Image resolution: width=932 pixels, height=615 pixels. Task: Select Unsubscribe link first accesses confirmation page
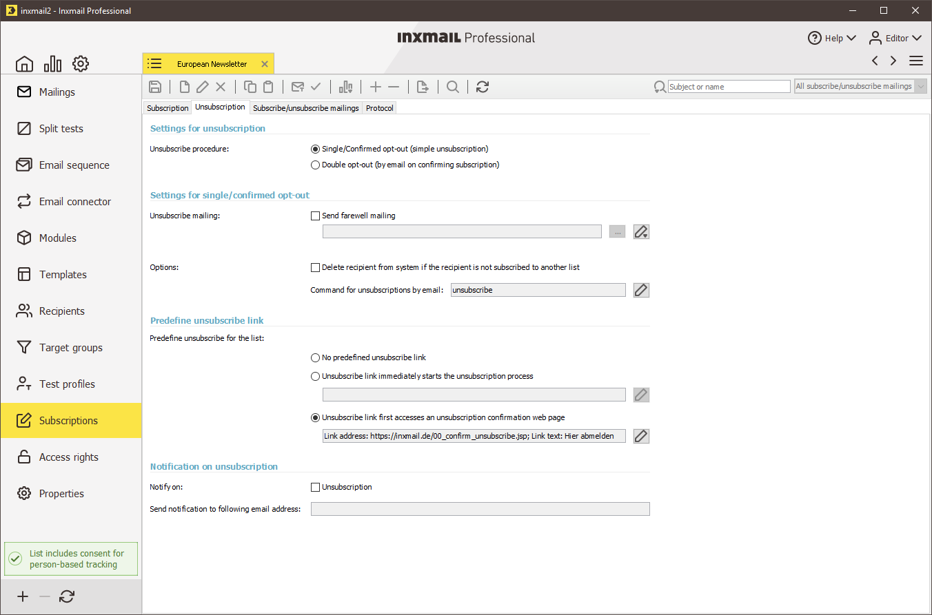(x=316, y=417)
